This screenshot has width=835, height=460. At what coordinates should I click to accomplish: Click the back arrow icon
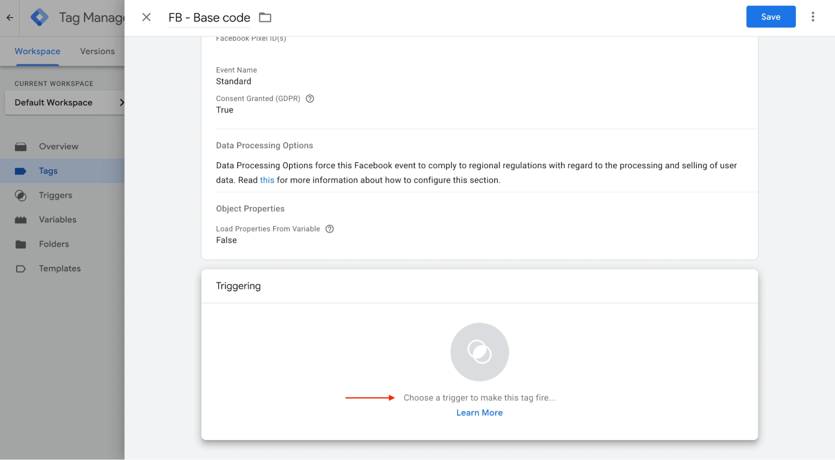(x=10, y=18)
